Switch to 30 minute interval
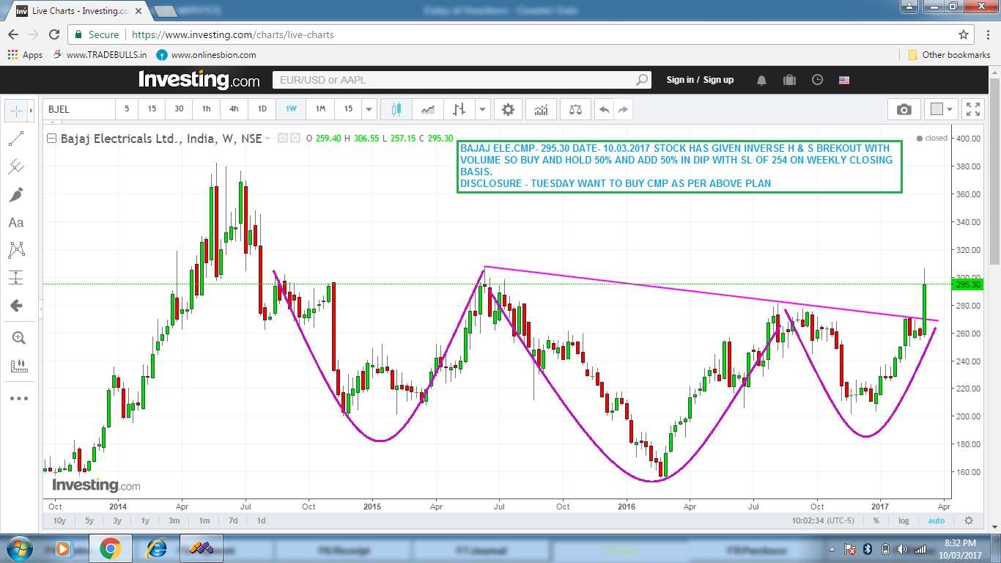This screenshot has height=563, width=1001. 179,109
